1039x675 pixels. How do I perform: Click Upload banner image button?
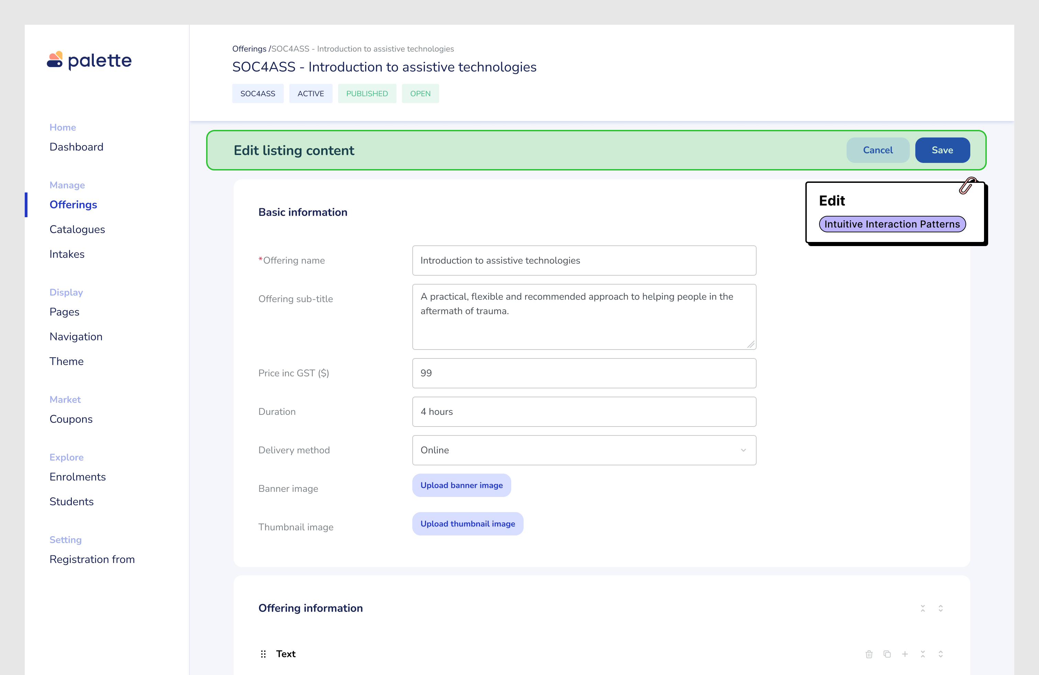pyautogui.click(x=461, y=485)
